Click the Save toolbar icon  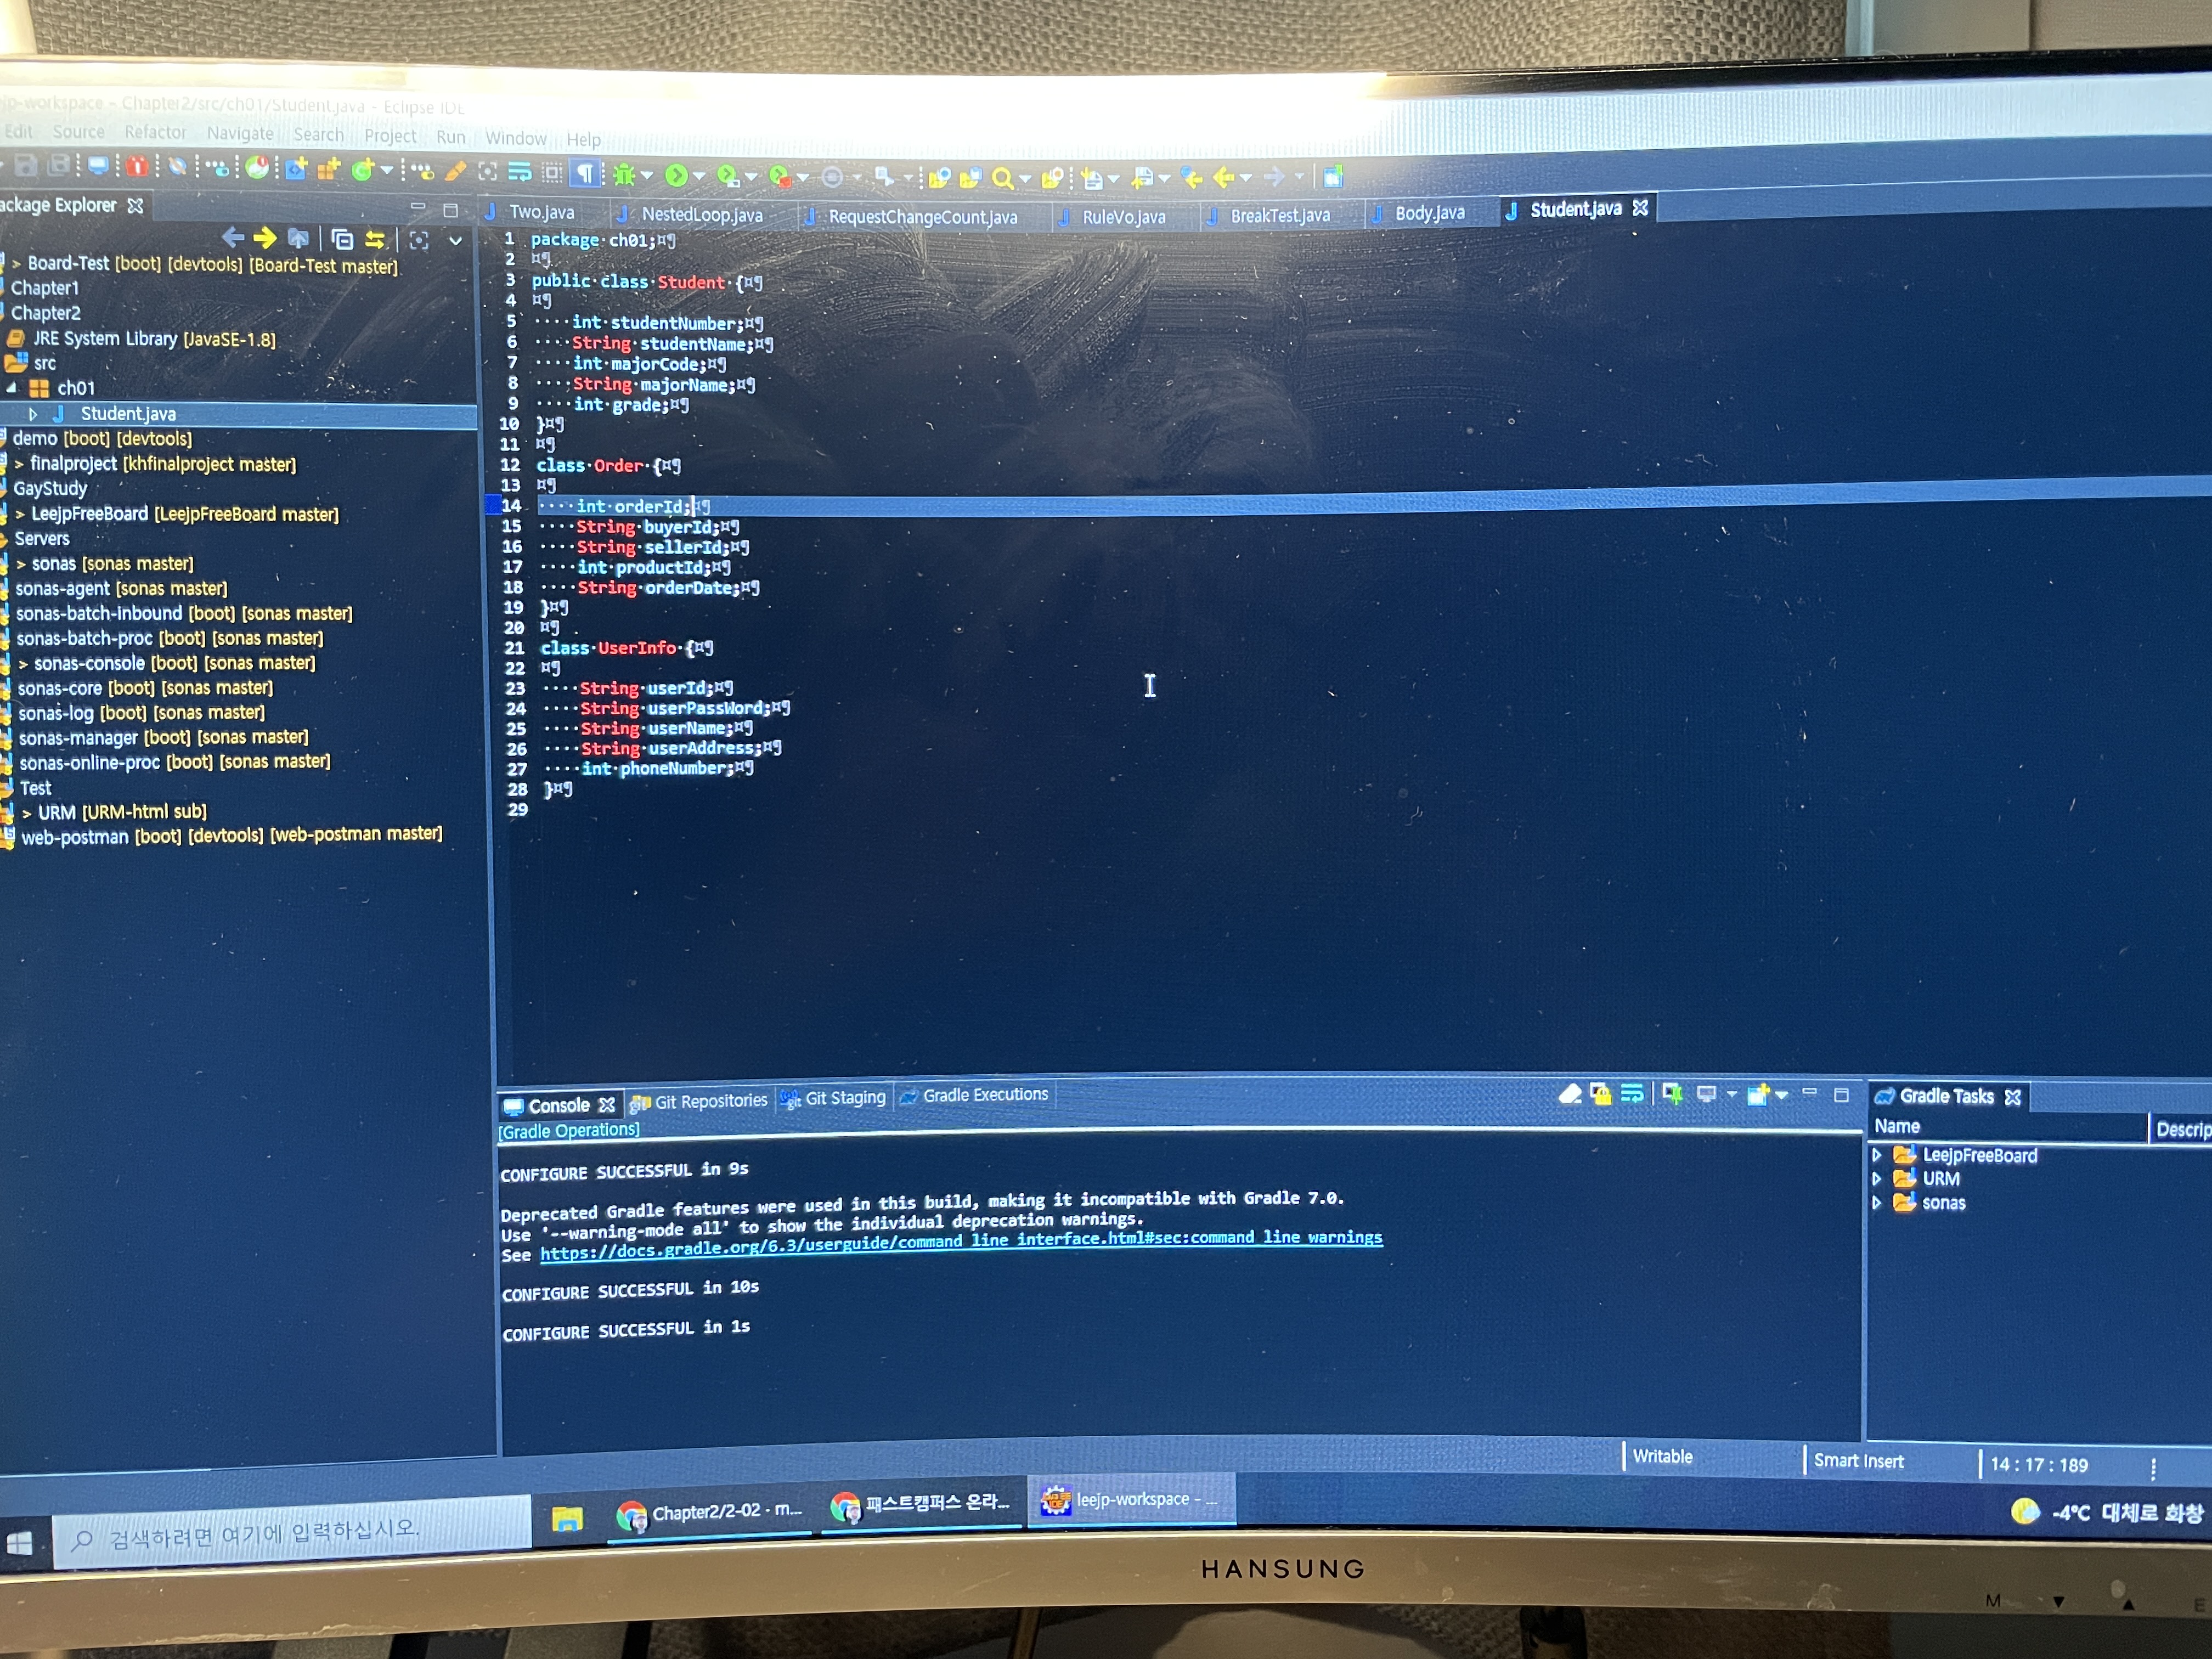click(x=26, y=166)
